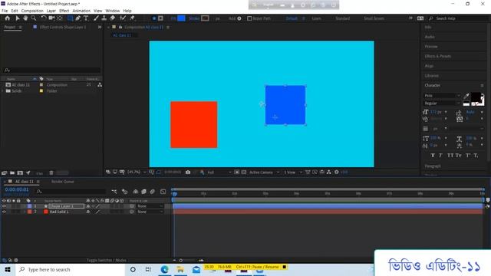
Task: Switch to the Small Screen workspace
Action: (374, 18)
